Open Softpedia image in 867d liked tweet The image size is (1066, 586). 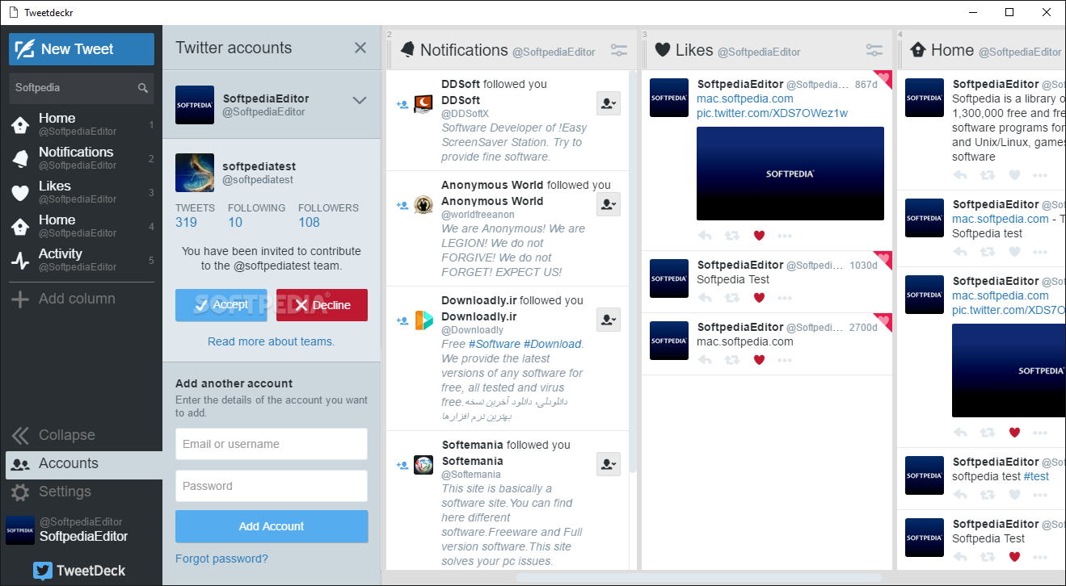click(790, 174)
